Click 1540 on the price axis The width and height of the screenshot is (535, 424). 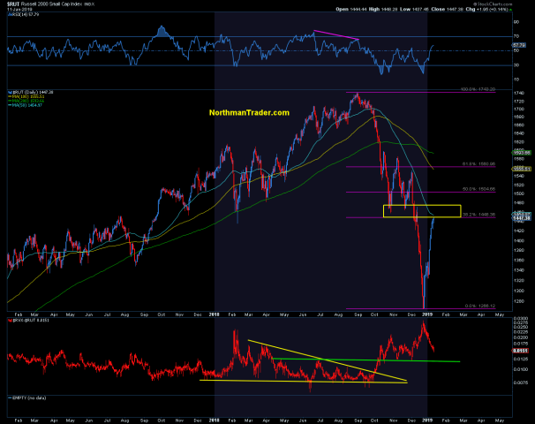519,176
